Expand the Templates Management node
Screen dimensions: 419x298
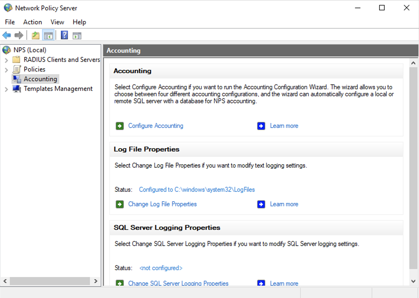tap(6, 89)
